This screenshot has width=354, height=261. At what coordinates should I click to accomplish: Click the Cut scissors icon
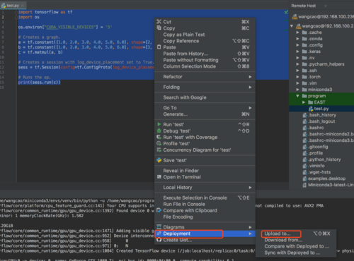tap(159, 22)
